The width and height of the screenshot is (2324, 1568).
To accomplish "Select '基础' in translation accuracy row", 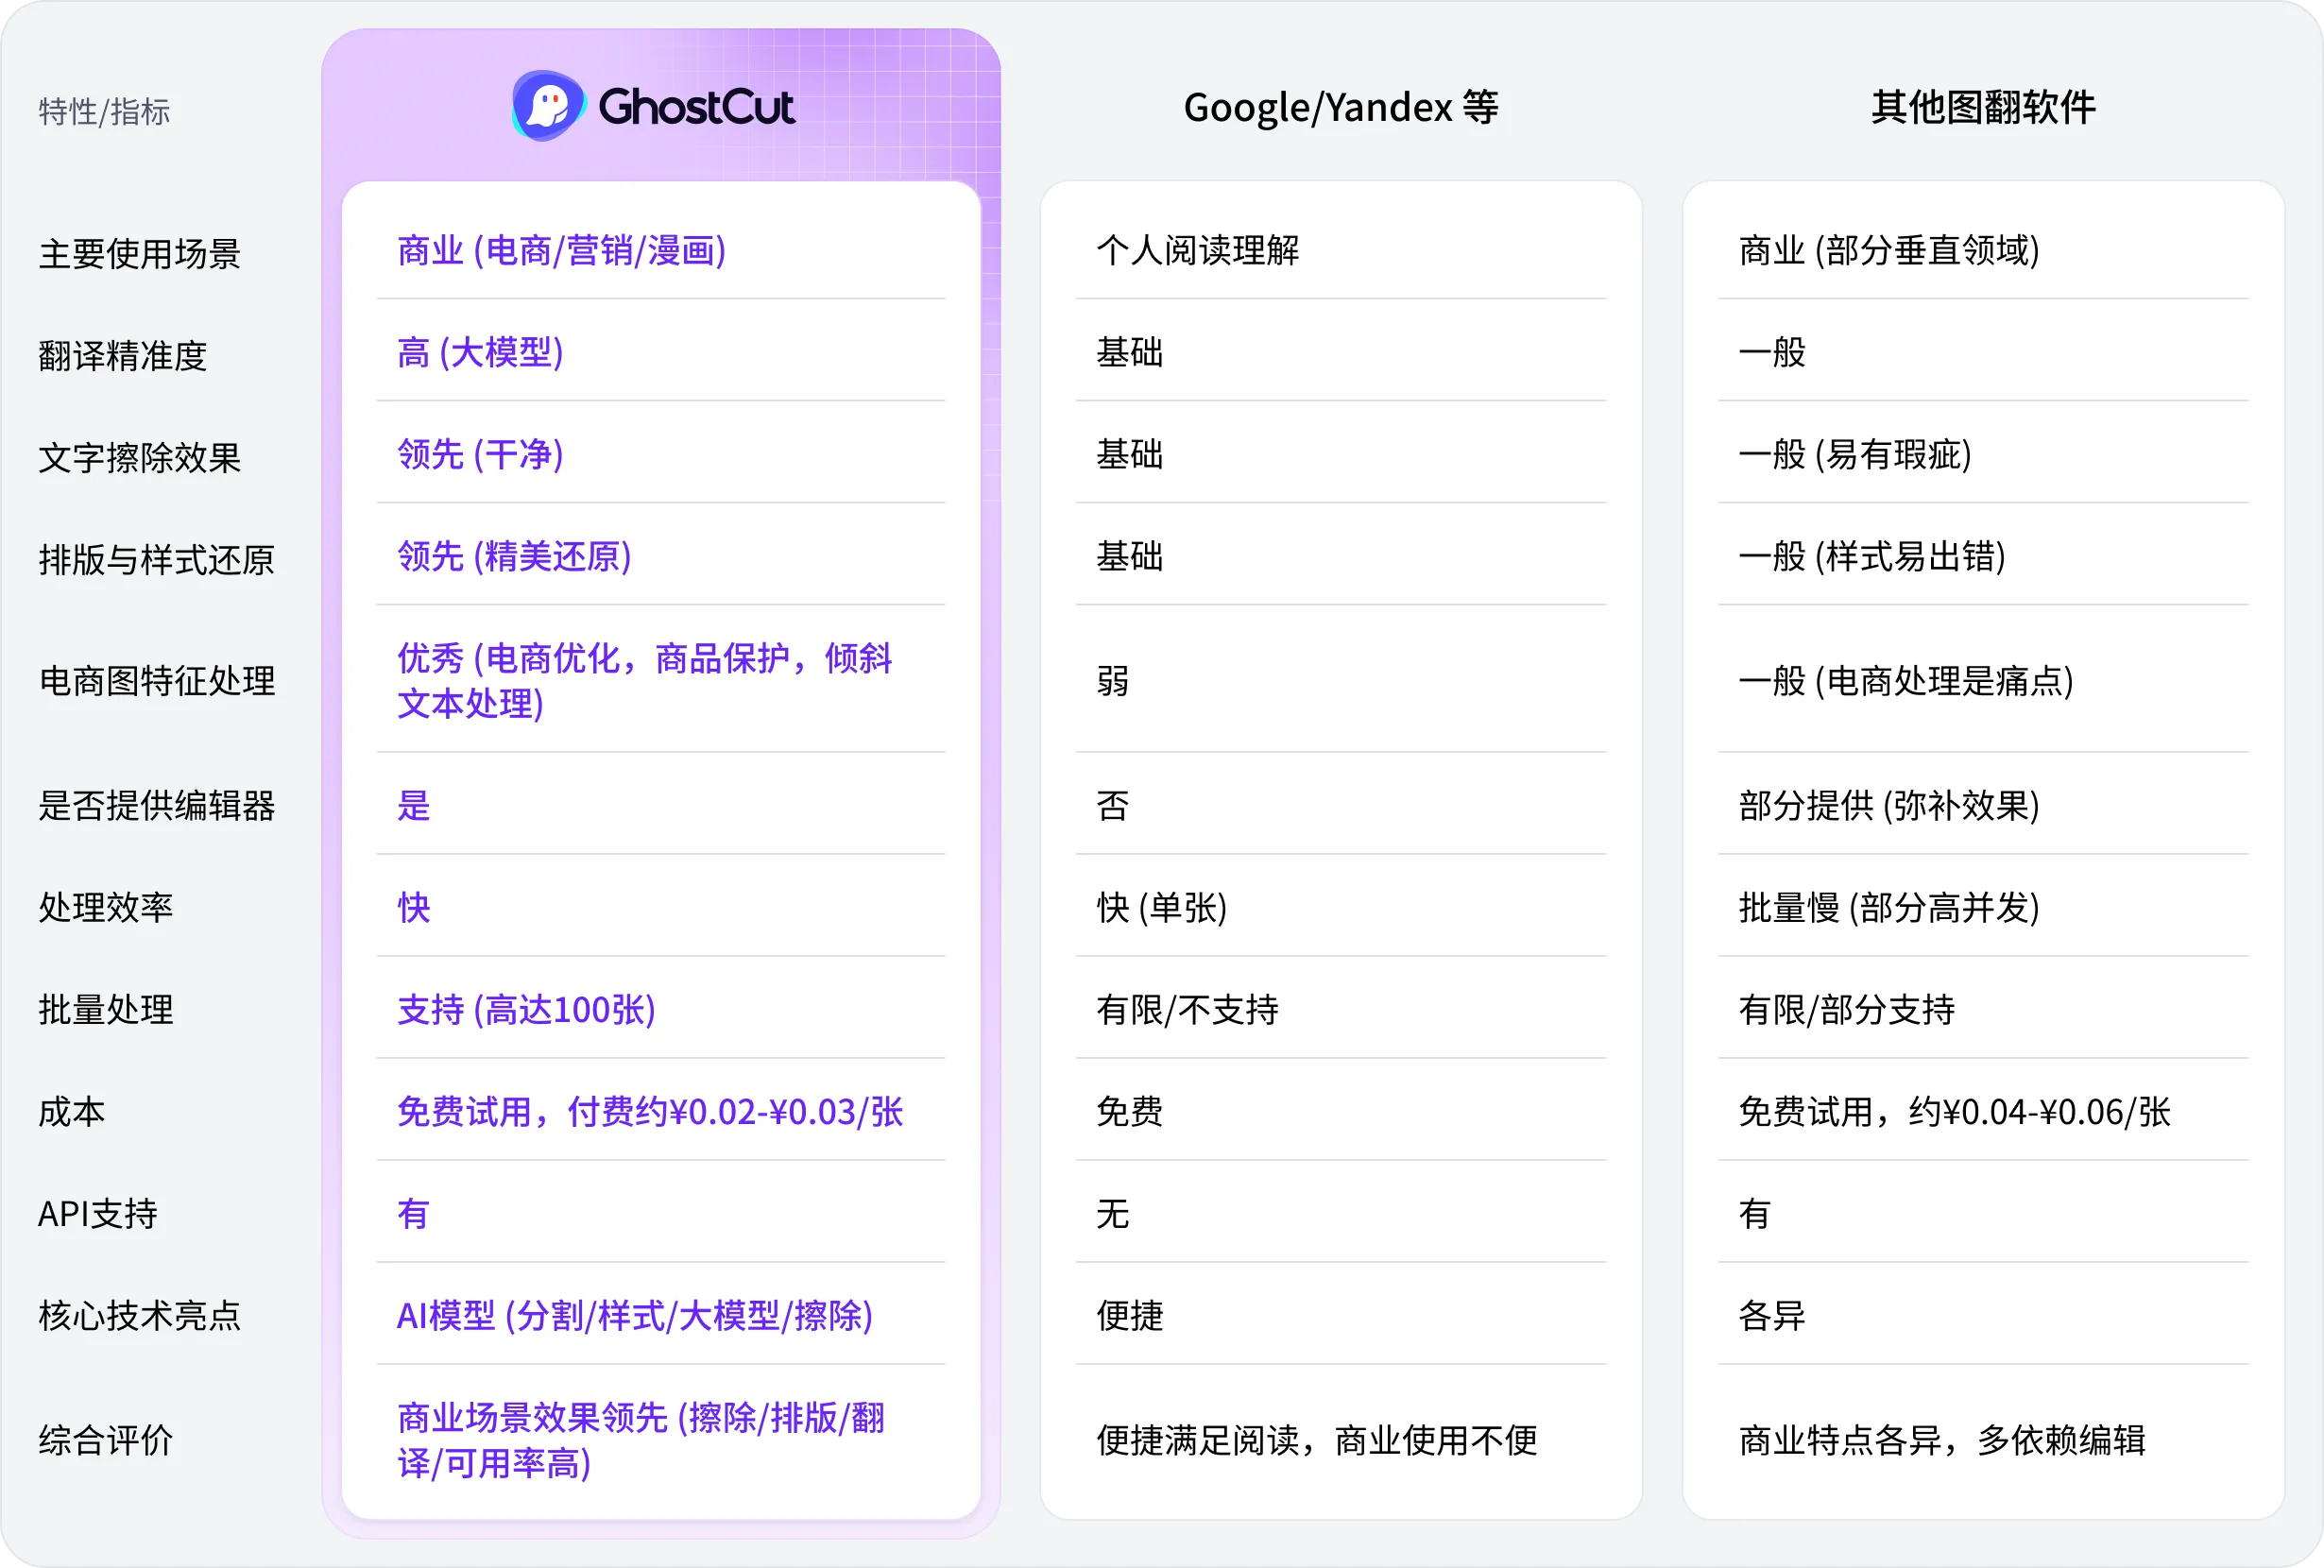I will pos(1130,353).
